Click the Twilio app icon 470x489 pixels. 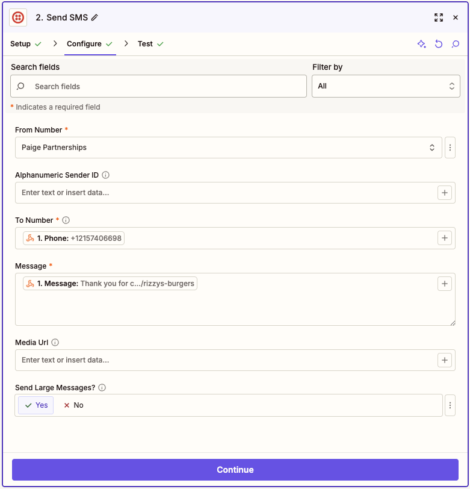(18, 17)
